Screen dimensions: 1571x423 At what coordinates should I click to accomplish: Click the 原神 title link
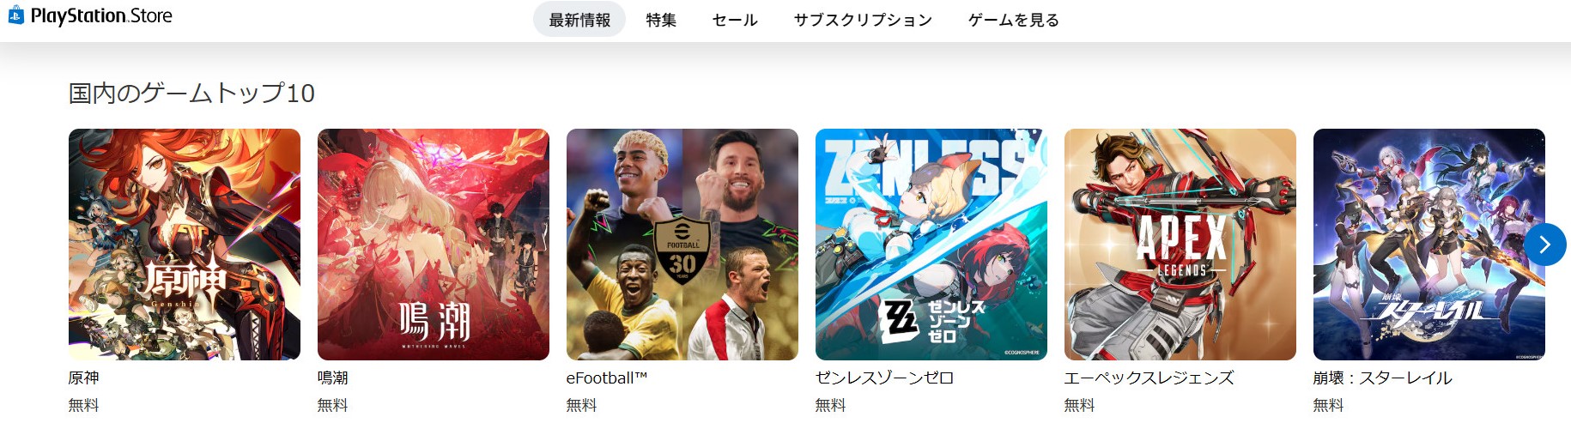[84, 378]
